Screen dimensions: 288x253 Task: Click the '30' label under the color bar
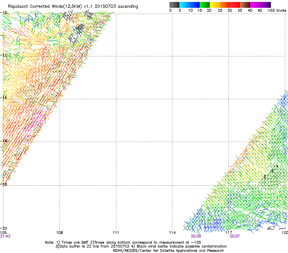tap(230, 11)
